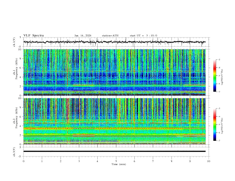This screenshot has width=235, height=181.
Task: Click the ch.2 log(PSD) color bar
Action: pos(215,125)
